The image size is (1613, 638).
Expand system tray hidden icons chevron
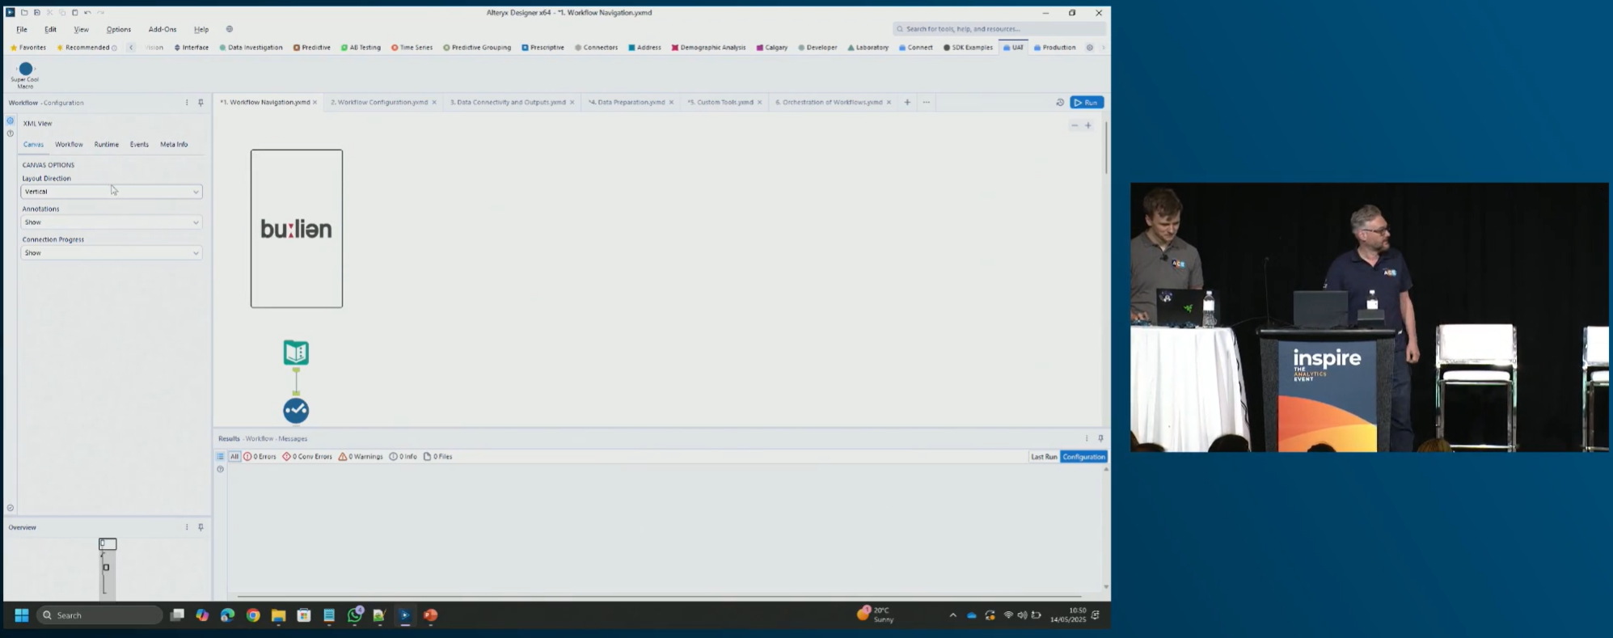click(x=952, y=615)
